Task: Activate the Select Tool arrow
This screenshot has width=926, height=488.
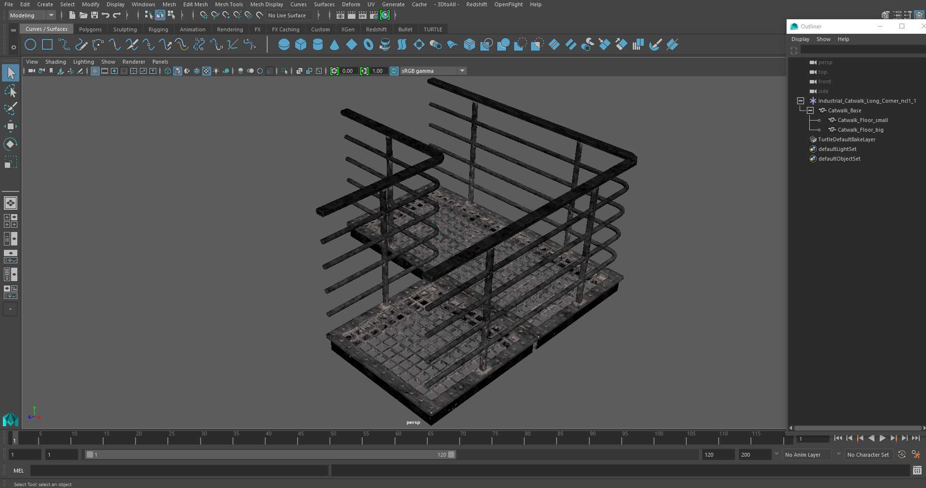Action: click(11, 73)
